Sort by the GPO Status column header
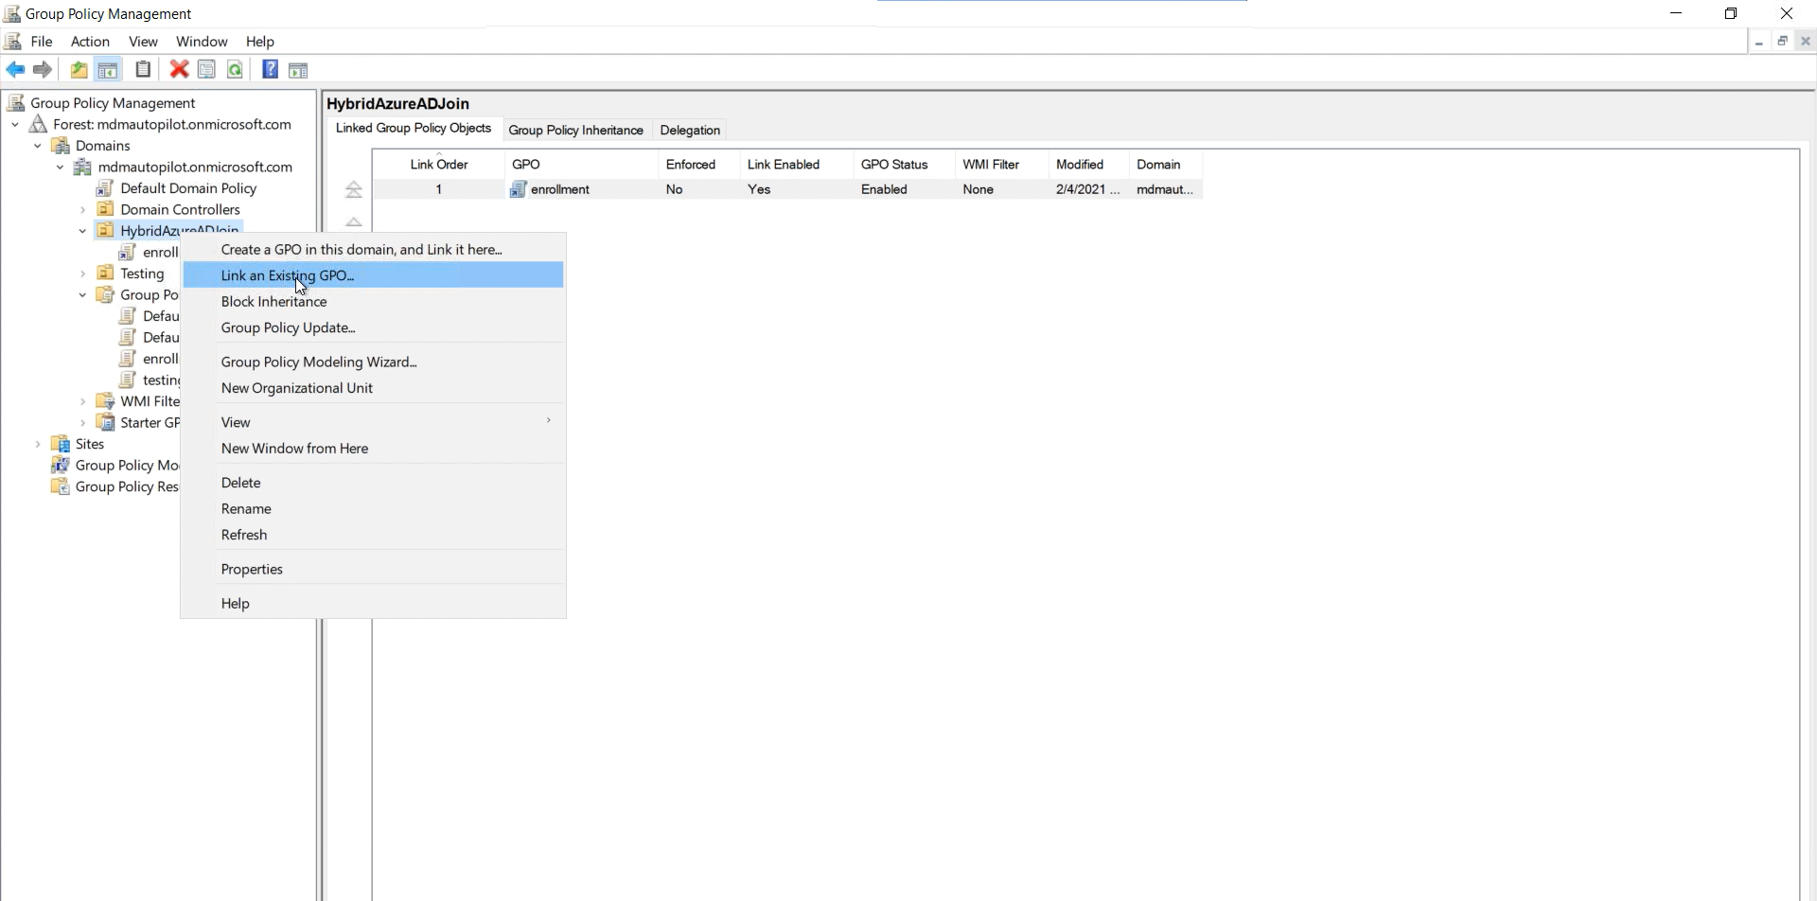The width and height of the screenshot is (1817, 901). (904, 164)
